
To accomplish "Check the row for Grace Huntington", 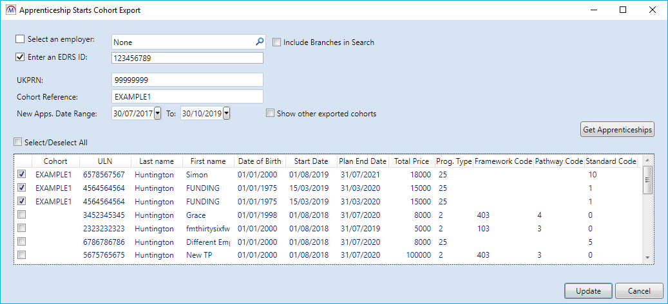I will 23,215.
